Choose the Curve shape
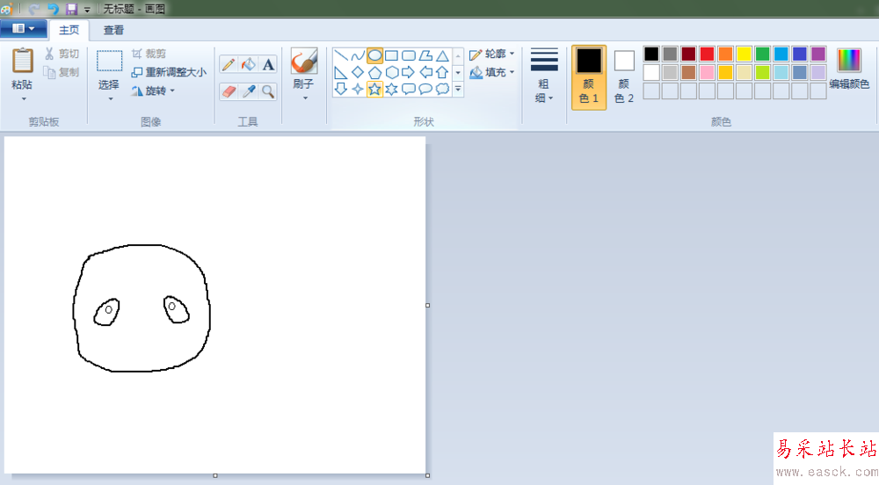879x485 pixels. pos(358,55)
